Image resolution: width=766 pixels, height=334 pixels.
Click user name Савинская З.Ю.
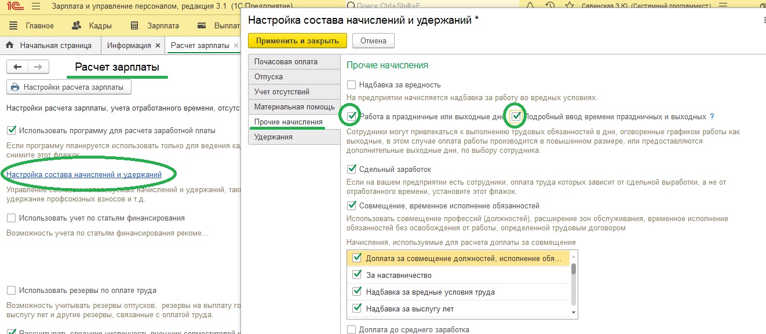[x=645, y=6]
